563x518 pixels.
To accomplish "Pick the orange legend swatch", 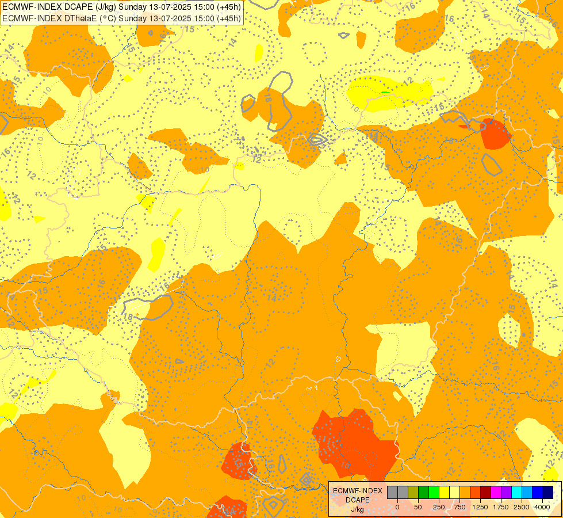I will click(465, 493).
